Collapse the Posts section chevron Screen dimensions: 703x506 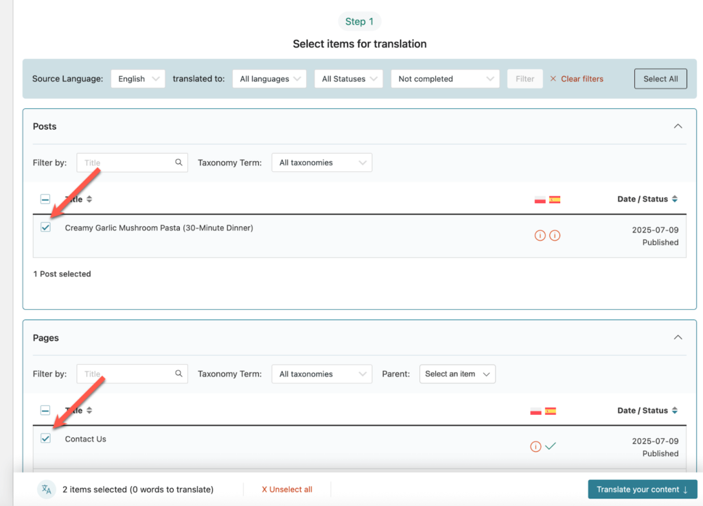tap(678, 126)
